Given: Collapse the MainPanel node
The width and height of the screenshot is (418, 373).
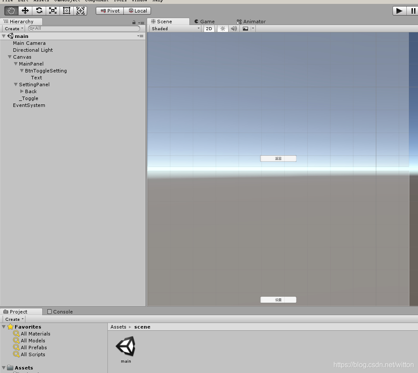Looking at the screenshot, I should [x=16, y=64].
